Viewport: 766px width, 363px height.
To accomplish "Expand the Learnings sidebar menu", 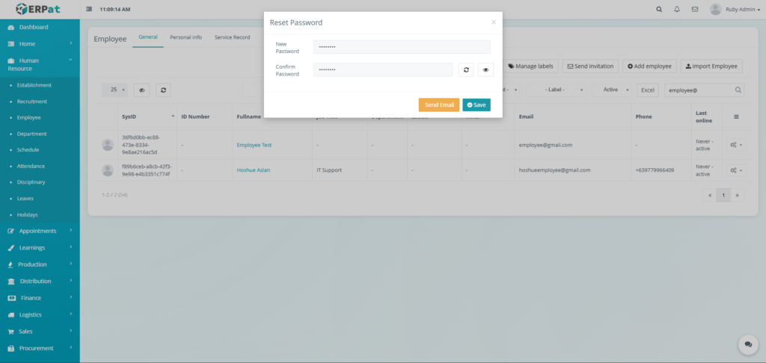I will coord(40,248).
